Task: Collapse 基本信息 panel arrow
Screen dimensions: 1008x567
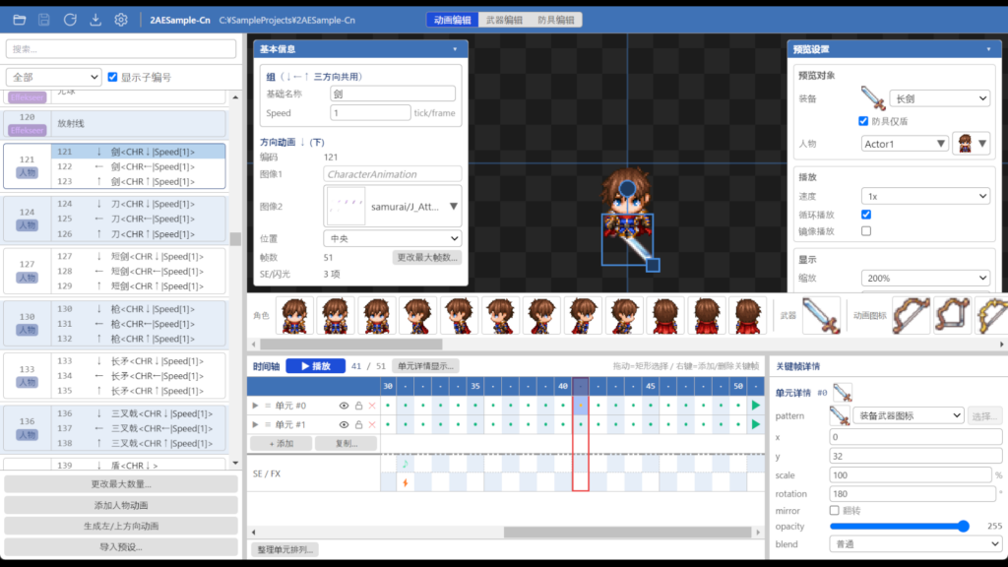Action: (x=455, y=49)
